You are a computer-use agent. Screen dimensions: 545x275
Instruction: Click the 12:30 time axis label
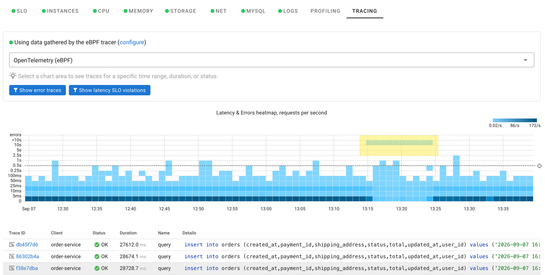pos(63,209)
